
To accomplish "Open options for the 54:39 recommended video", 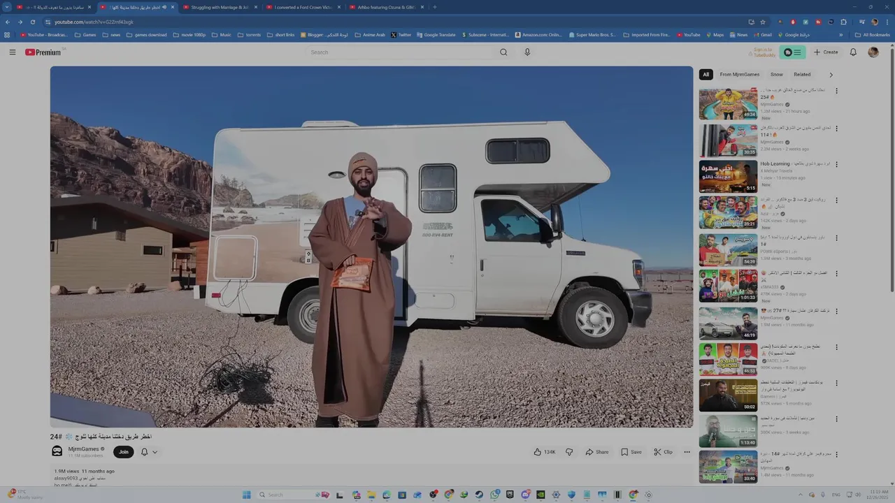I will tap(836, 238).
